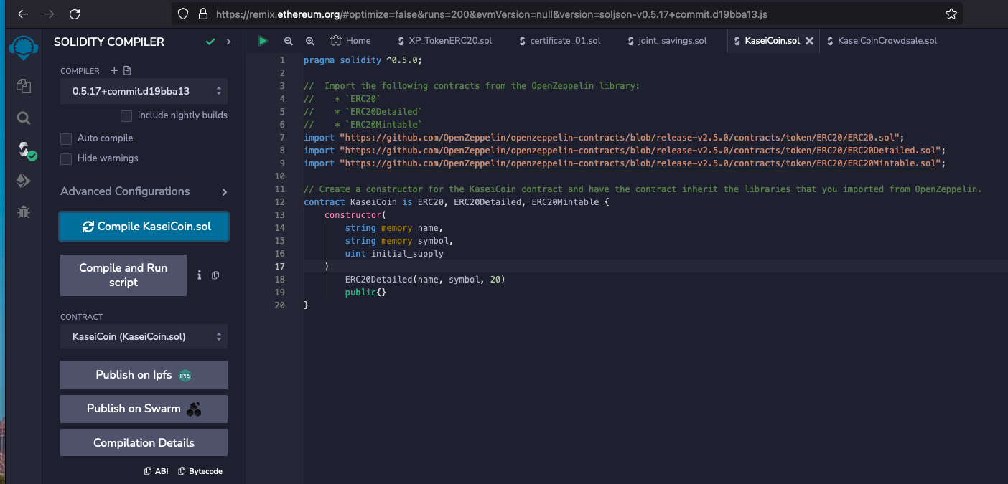Enable Auto compile checkbox
This screenshot has width=1008, height=484.
click(x=66, y=138)
